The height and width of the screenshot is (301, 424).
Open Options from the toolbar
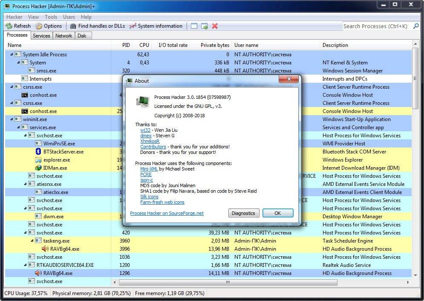click(x=49, y=26)
